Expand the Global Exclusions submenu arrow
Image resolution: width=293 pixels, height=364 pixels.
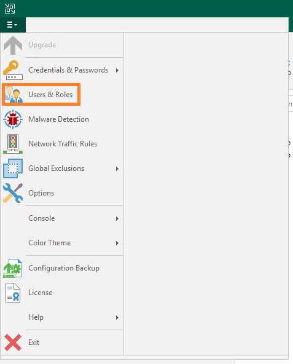point(117,168)
